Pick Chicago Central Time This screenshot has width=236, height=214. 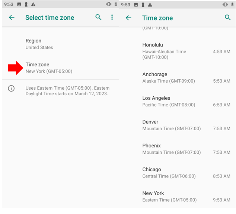pos(177,173)
